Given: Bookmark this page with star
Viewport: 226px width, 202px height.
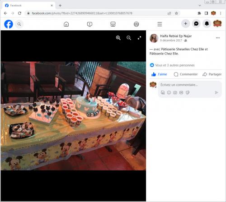Looking at the screenshot, I should [176, 13].
